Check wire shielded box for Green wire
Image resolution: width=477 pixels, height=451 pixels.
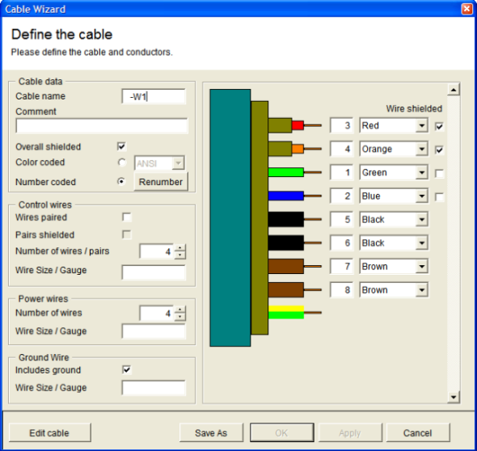pyautogui.click(x=439, y=173)
